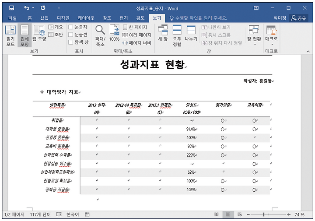Click the 대학평가 지표 heading
This screenshot has width=315, height=221.
pyautogui.click(x=62, y=92)
